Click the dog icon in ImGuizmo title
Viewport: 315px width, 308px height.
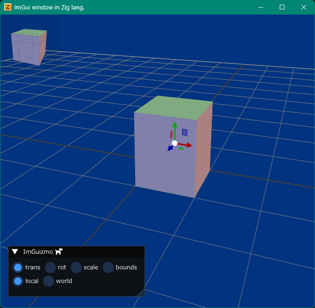tap(59, 251)
